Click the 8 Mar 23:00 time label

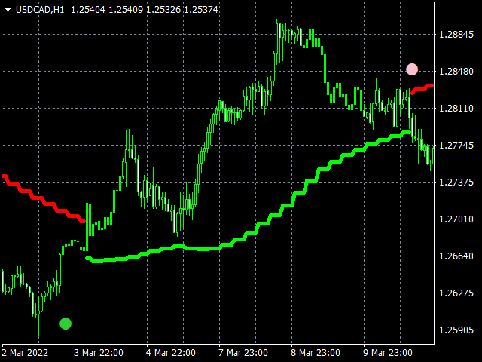[315, 352]
